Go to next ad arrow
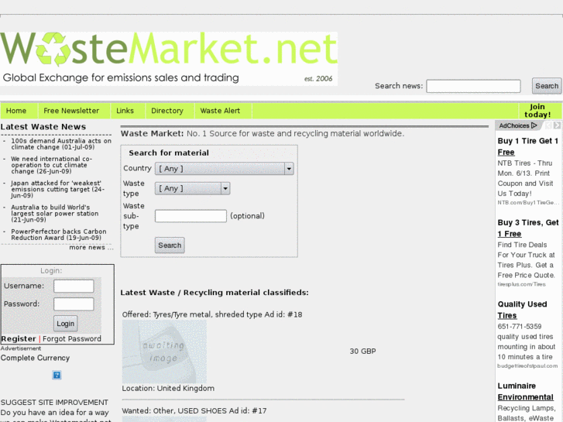 coord(557,125)
